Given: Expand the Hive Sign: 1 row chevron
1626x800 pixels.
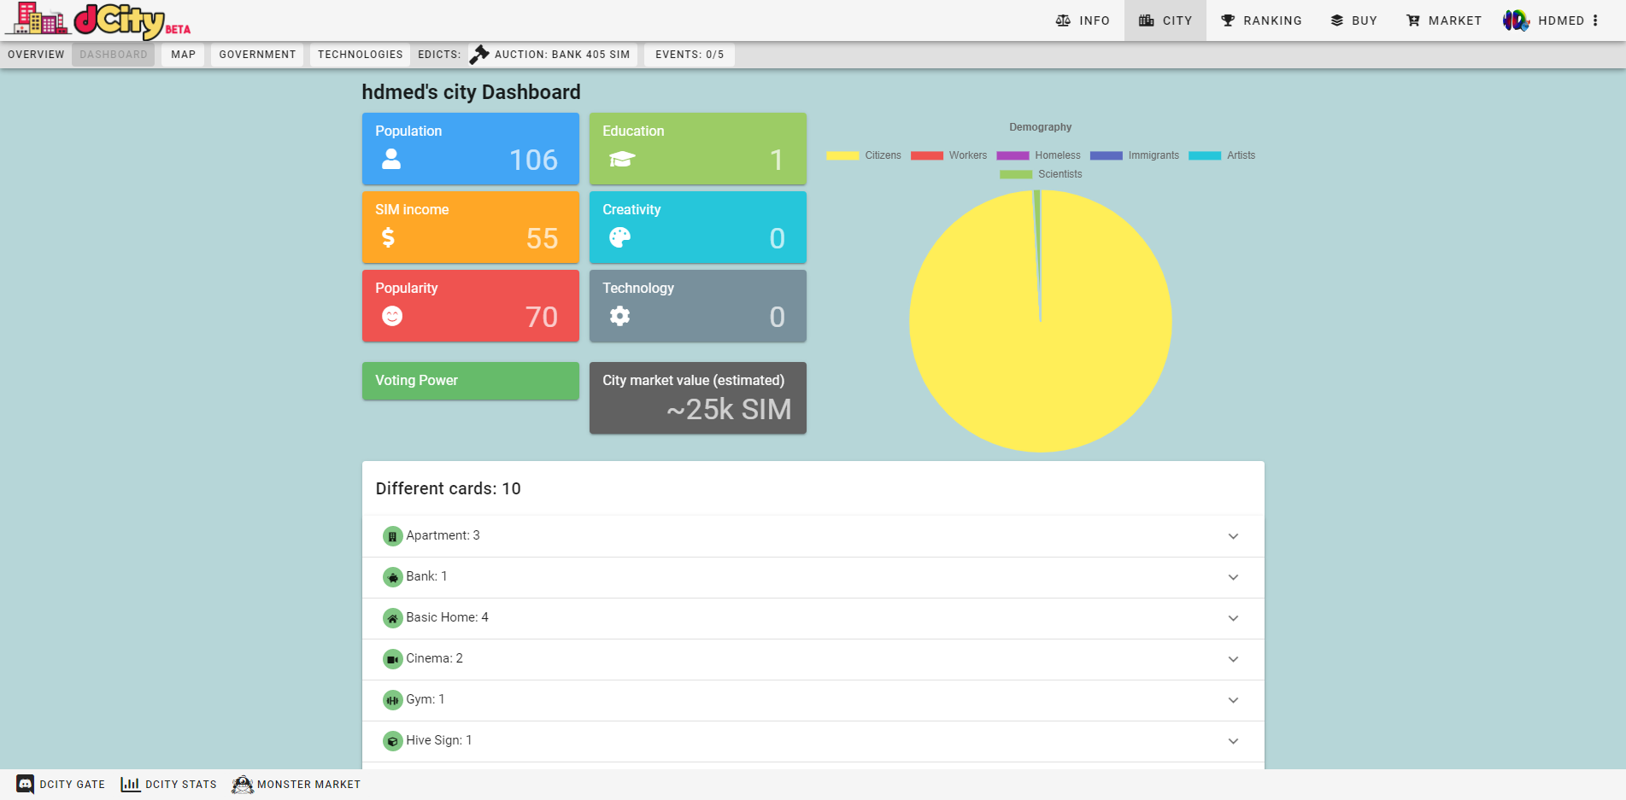Looking at the screenshot, I should click(1233, 741).
